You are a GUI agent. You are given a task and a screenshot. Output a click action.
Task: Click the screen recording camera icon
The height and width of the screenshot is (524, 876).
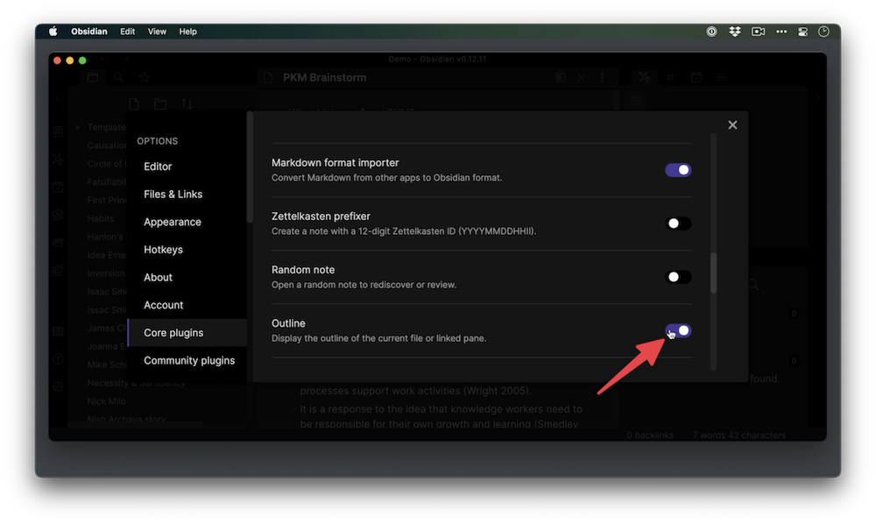click(x=758, y=32)
